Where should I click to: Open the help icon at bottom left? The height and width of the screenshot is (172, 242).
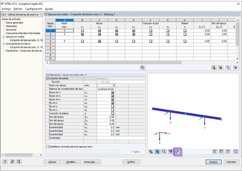pyautogui.click(x=5, y=162)
